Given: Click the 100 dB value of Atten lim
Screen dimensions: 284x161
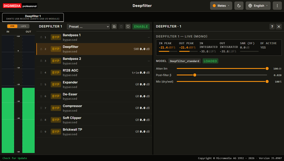Looking at the screenshot, I should click(277, 69).
